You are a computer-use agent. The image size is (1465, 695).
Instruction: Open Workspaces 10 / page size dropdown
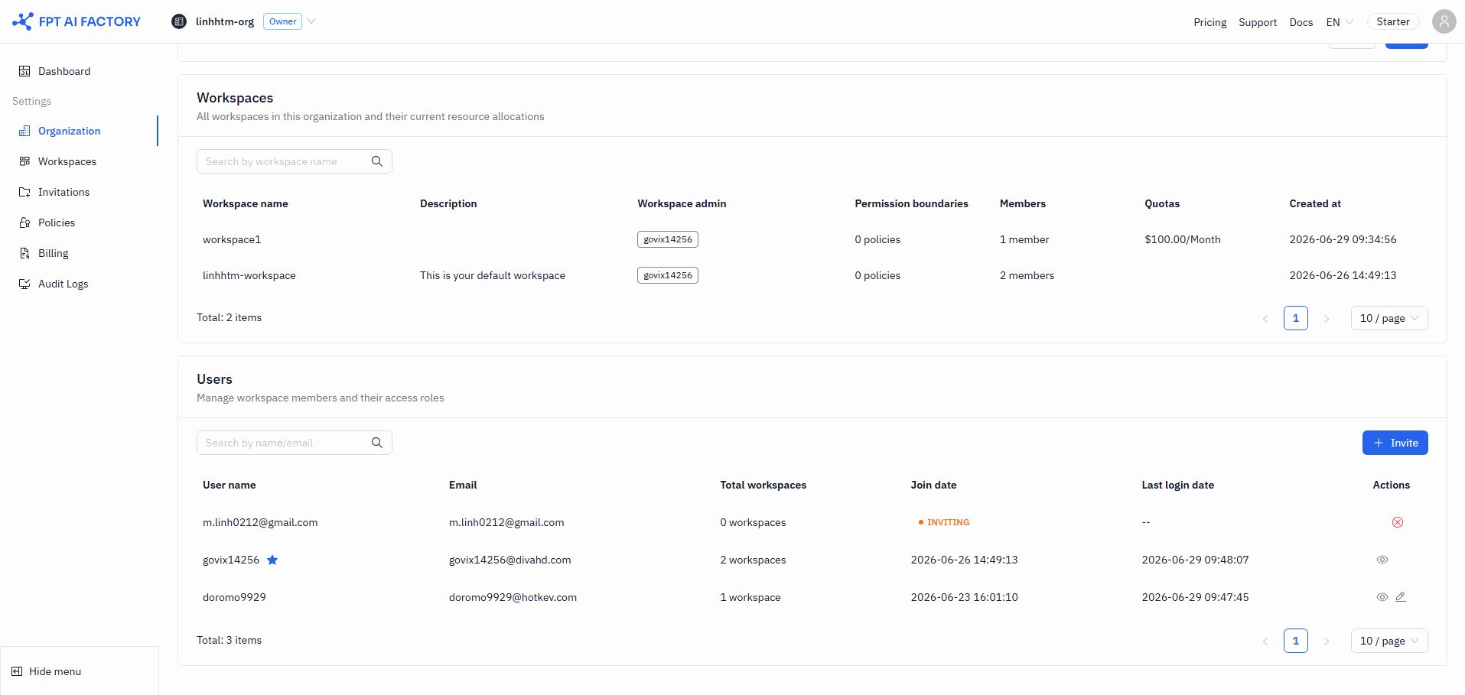tap(1389, 318)
